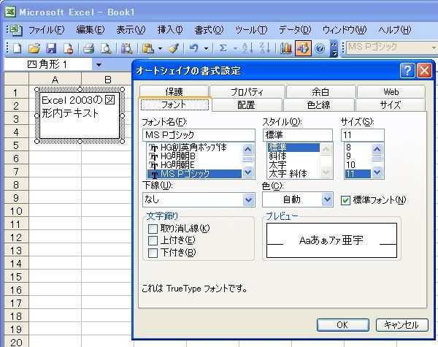Click the Excel workbook icon left of ファイル menu
The width and height of the screenshot is (438, 347).
pos(15,29)
